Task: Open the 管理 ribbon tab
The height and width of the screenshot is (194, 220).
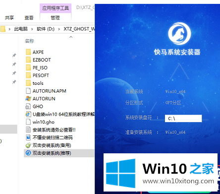Action: (55, 18)
